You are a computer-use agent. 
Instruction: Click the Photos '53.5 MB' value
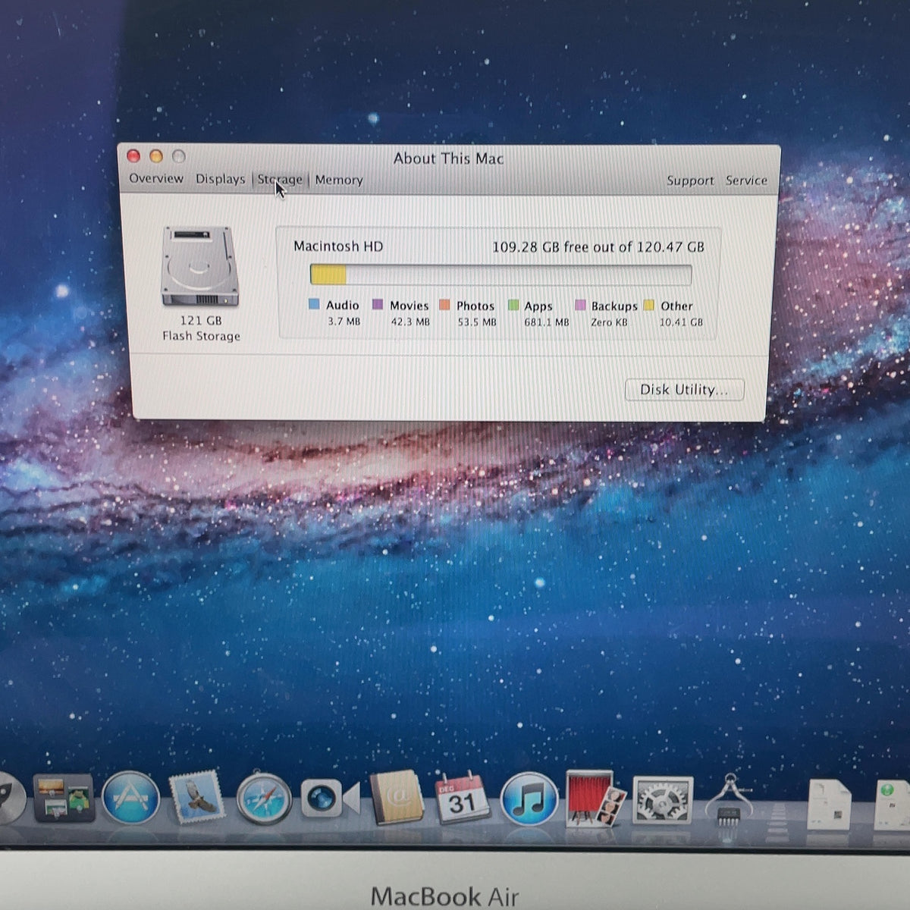click(x=477, y=322)
